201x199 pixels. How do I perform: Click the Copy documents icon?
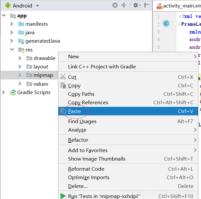click(x=63, y=85)
